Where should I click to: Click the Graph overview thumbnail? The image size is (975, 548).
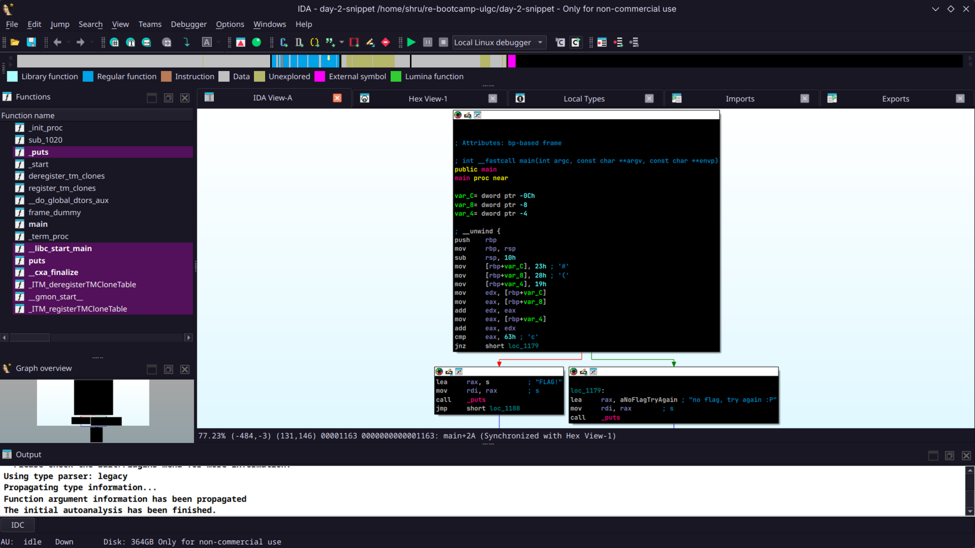(97, 411)
